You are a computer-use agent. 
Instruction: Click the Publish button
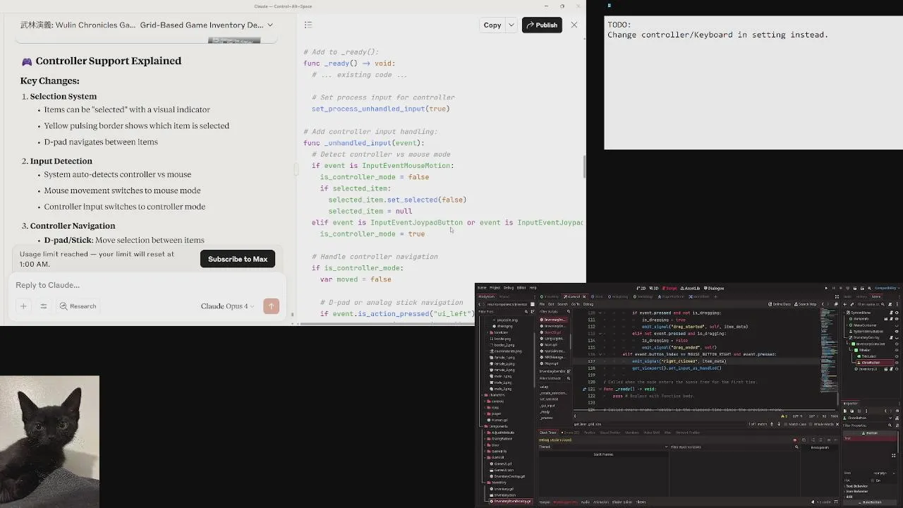coord(541,25)
